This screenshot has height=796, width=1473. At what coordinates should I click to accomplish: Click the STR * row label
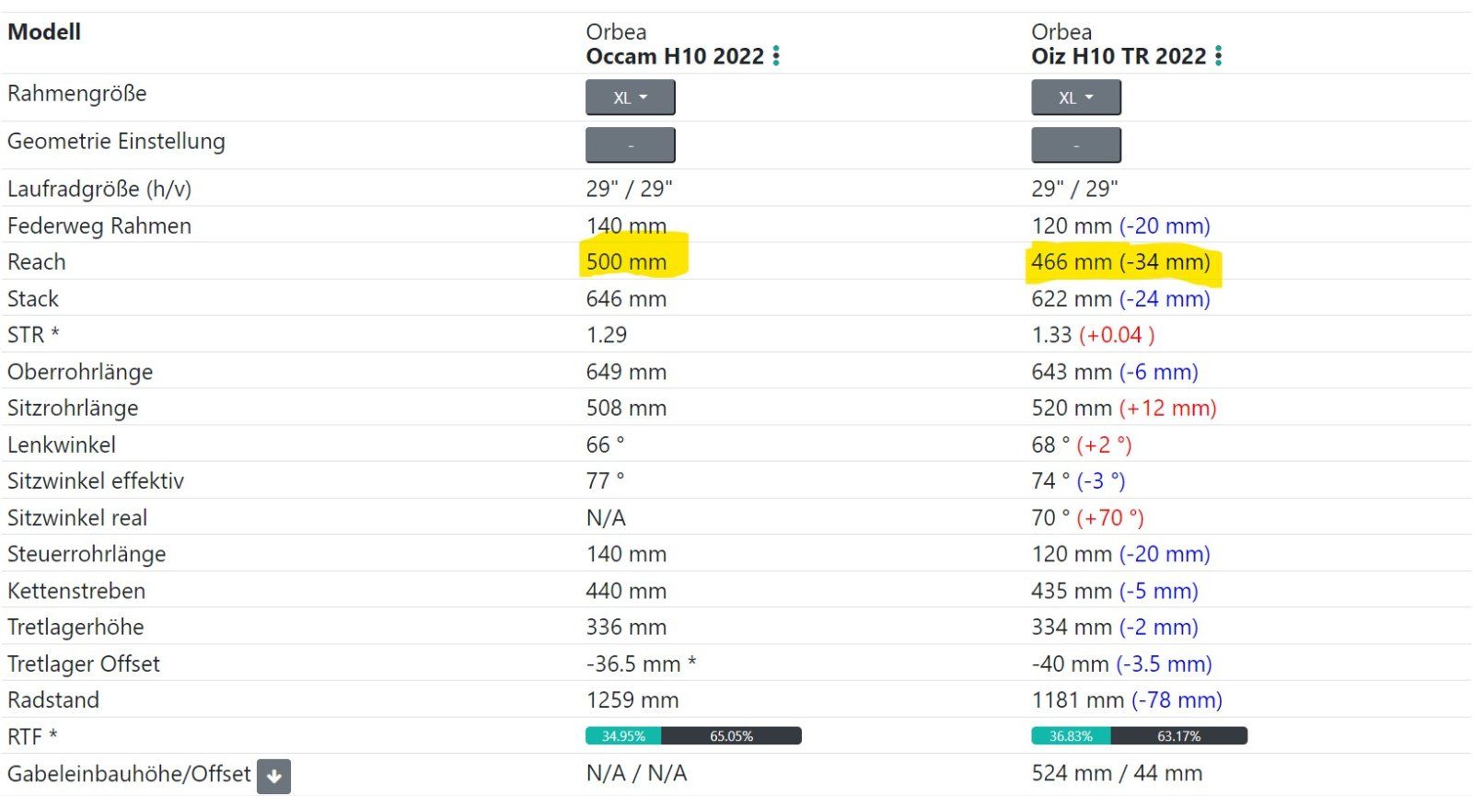point(33,335)
